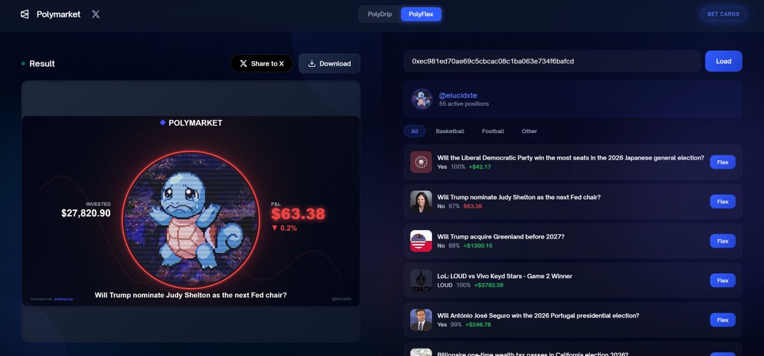
Task: Flex the Portugal presidential election position
Action: 723,320
